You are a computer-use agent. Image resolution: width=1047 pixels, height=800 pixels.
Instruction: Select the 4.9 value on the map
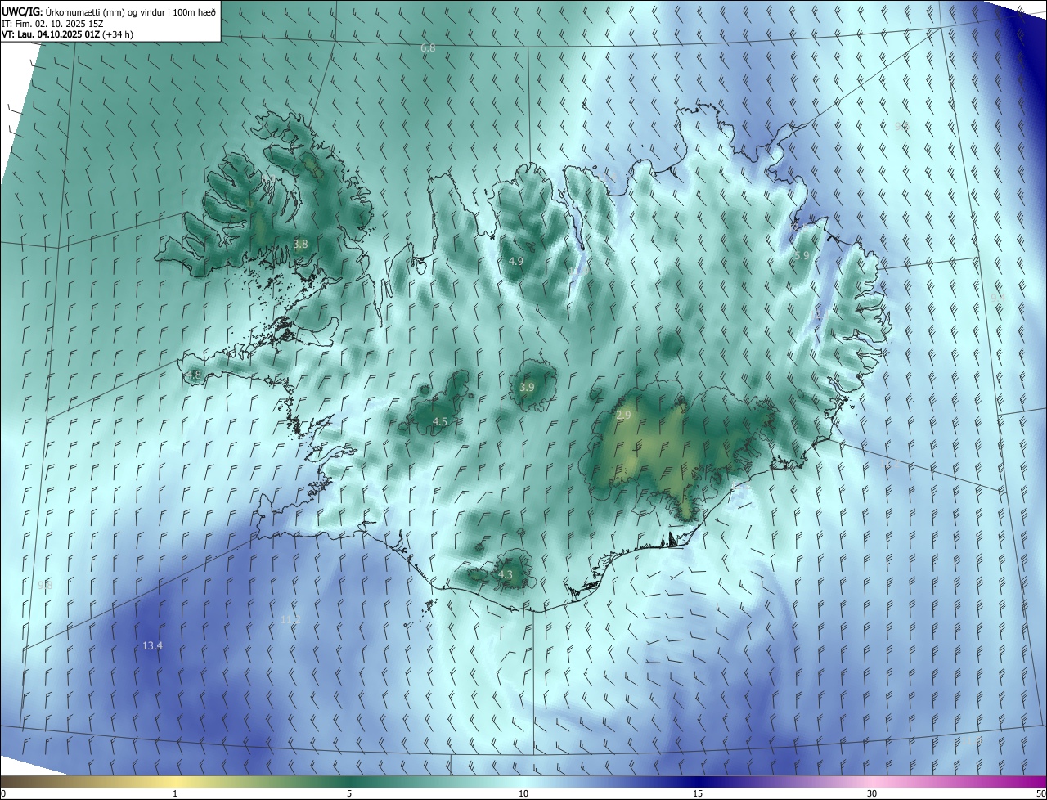pos(515,261)
